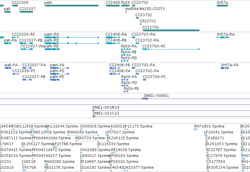
Task: Select EST EK116339.5prime
Action: 113,144
